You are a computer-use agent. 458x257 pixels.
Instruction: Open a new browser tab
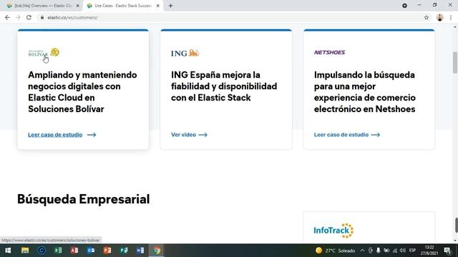tap(170, 6)
